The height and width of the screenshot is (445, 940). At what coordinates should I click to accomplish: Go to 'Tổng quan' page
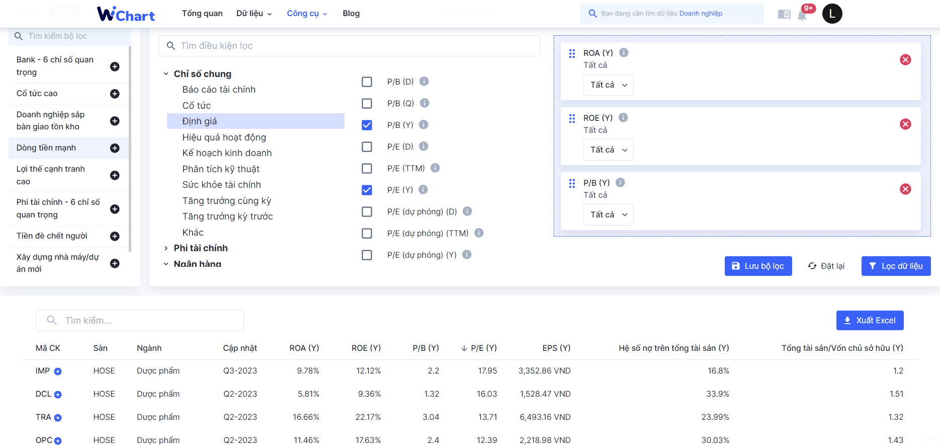pyautogui.click(x=202, y=14)
